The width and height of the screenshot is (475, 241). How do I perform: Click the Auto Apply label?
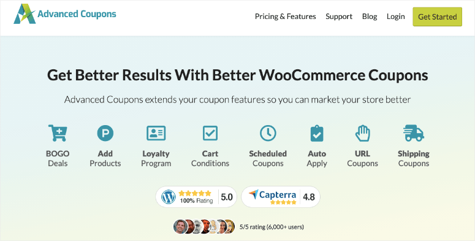point(317,159)
